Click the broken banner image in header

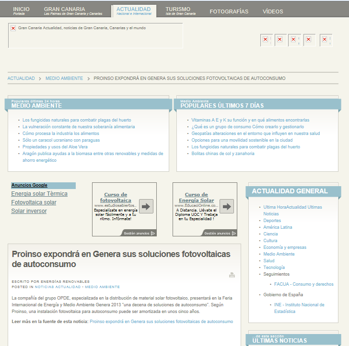(x=95, y=35)
